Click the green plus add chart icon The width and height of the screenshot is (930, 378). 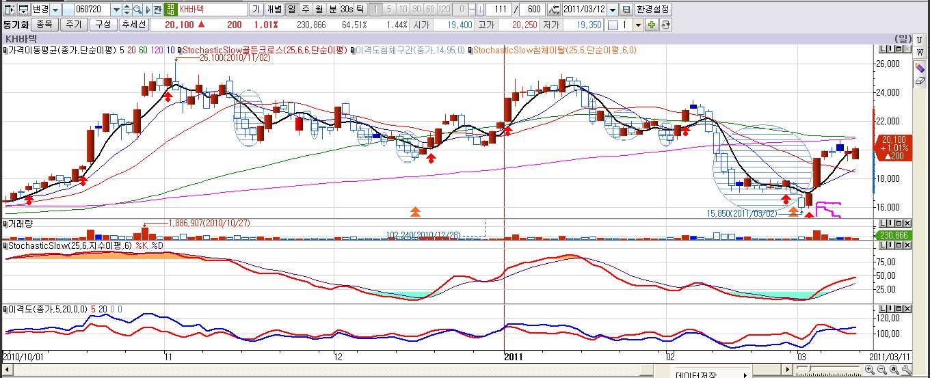[651, 25]
